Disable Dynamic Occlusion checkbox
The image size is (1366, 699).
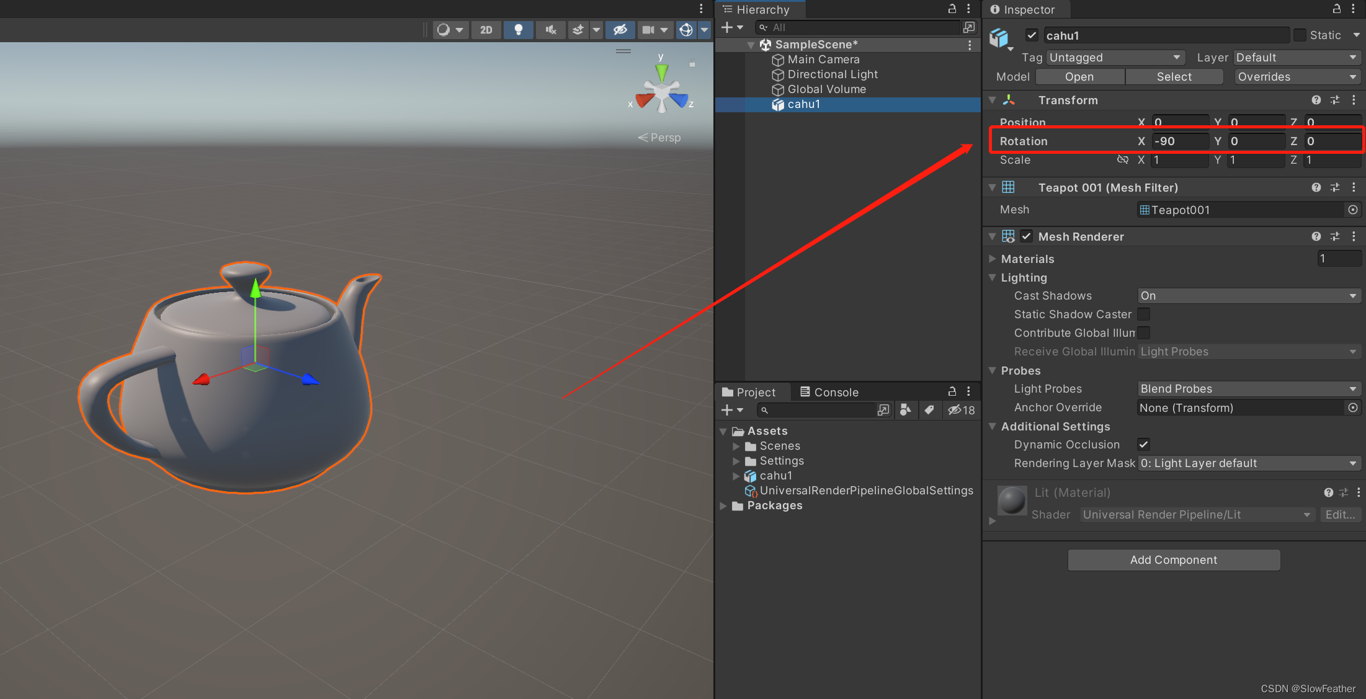coord(1143,445)
